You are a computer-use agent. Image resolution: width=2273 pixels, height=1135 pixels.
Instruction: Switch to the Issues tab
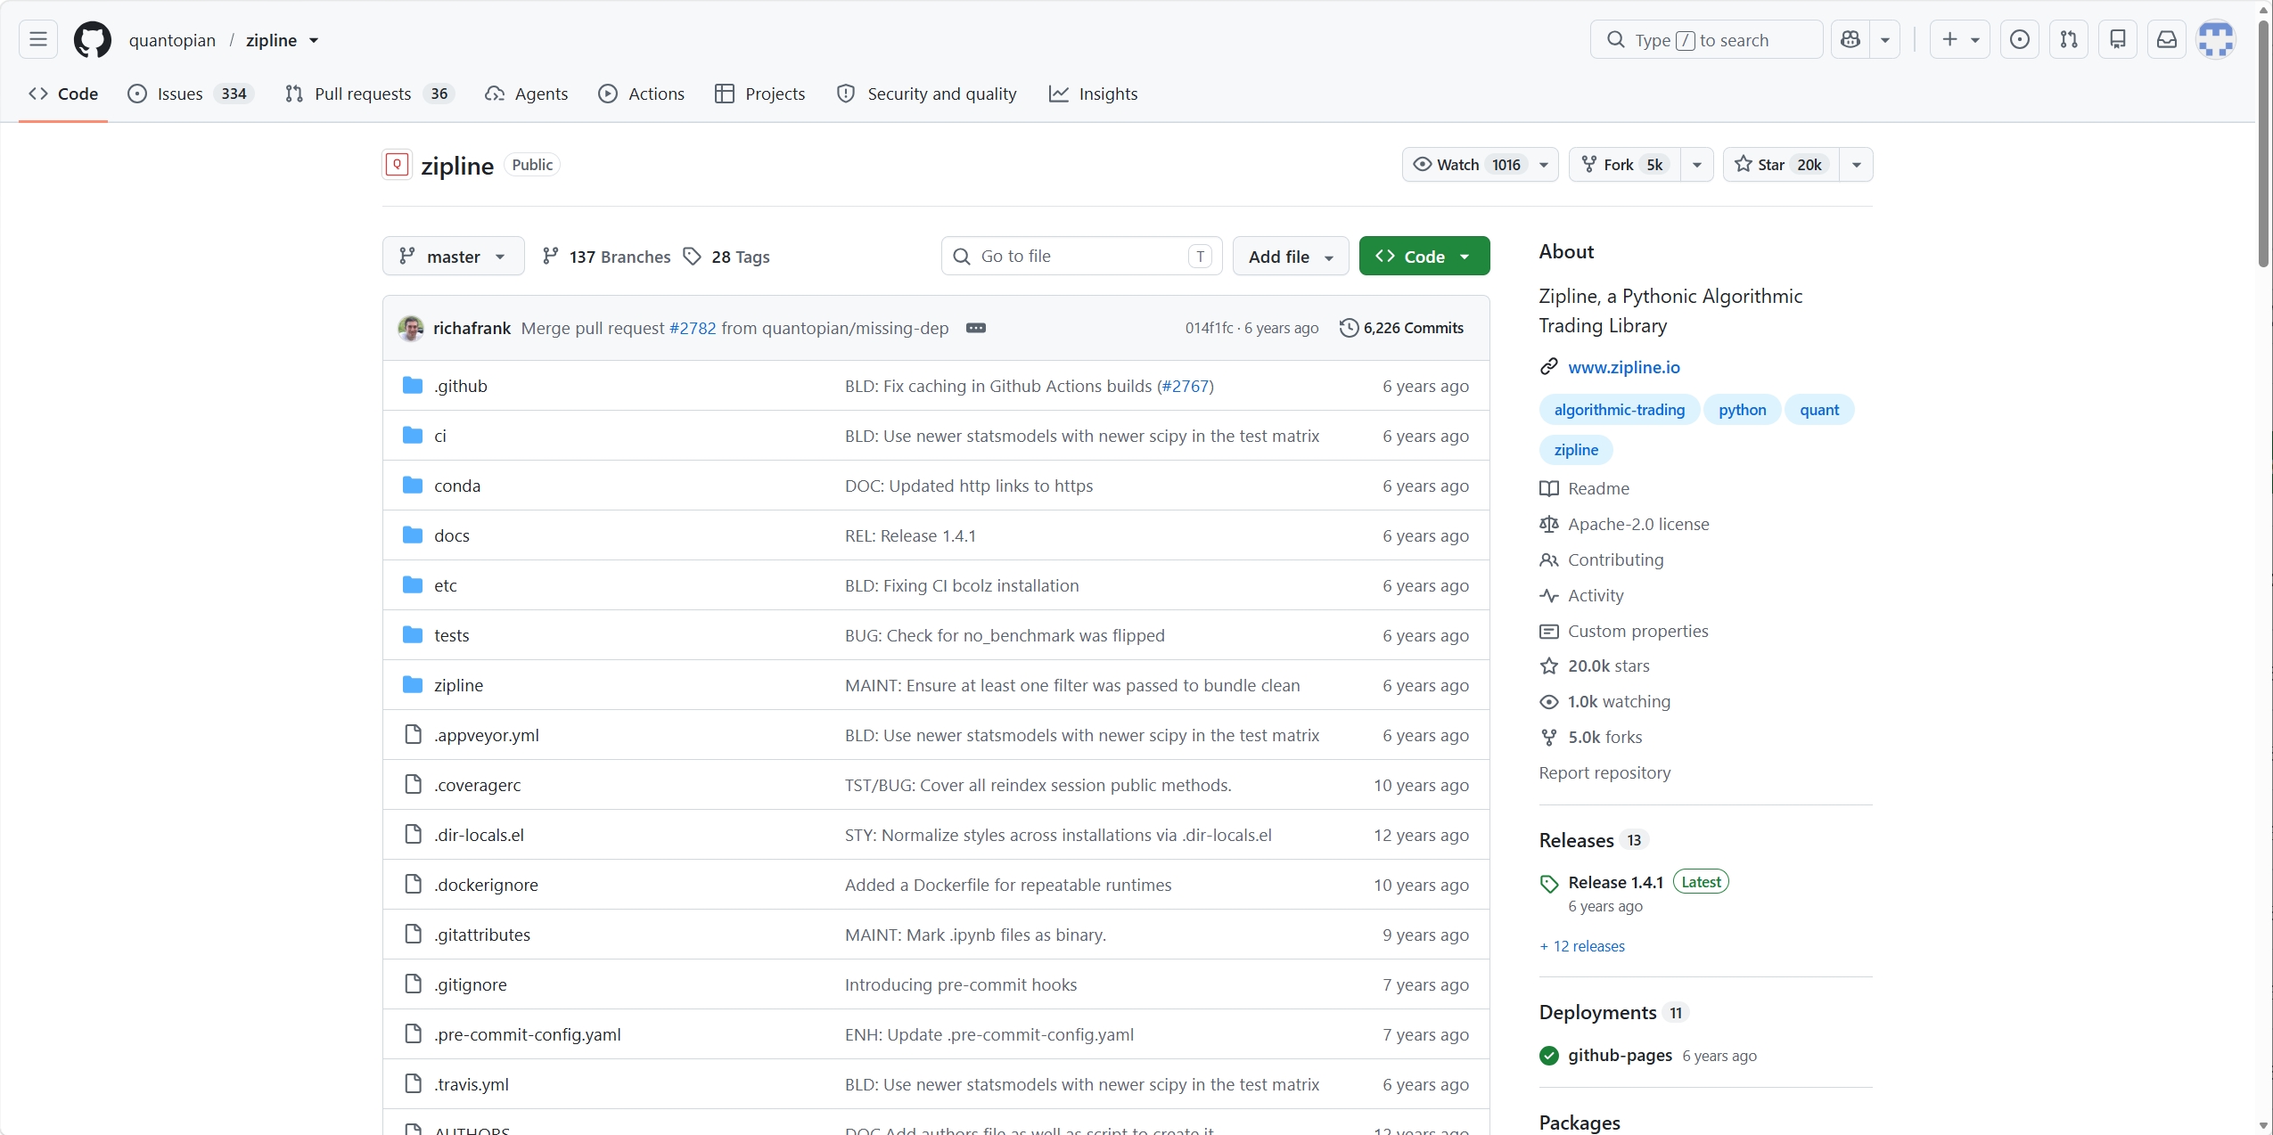191,94
